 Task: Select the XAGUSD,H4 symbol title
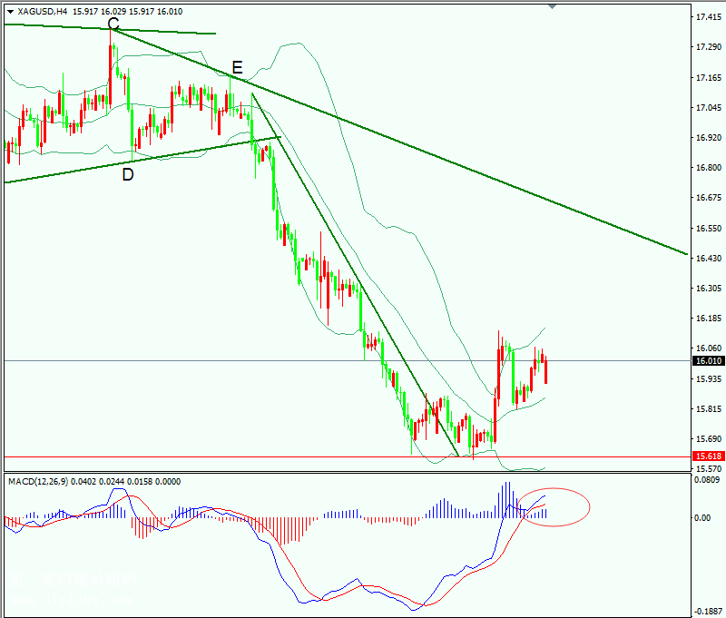43,12
